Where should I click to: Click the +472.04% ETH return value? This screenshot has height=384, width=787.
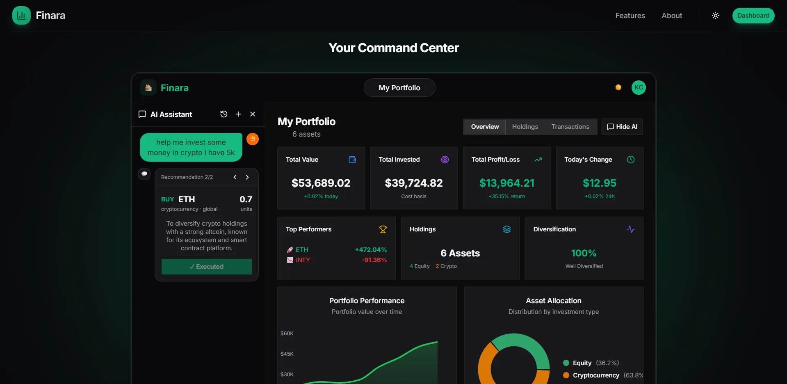[x=371, y=250]
